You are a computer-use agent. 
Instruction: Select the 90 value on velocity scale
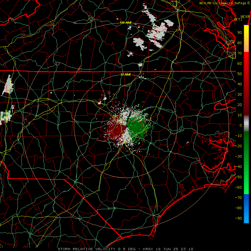(x=240, y=33)
